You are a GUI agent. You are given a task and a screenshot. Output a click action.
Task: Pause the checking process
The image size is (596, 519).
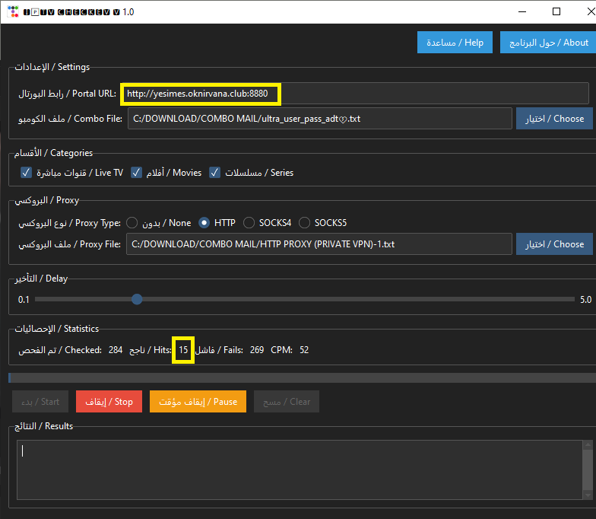coord(198,402)
